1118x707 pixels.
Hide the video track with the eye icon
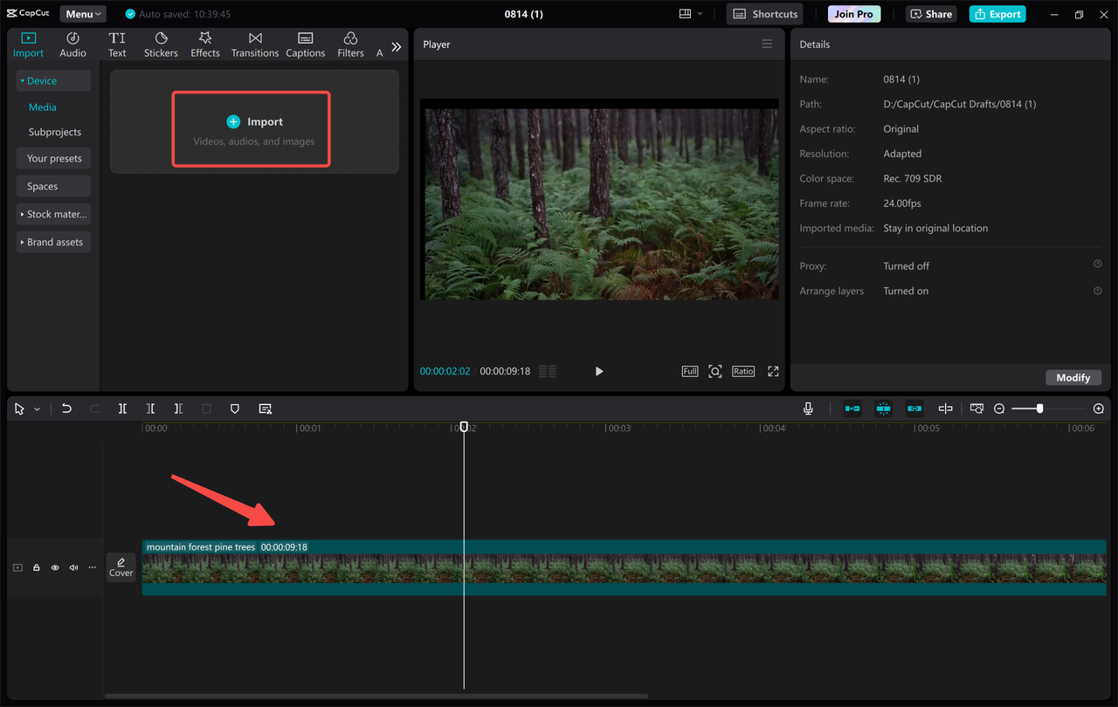pyautogui.click(x=54, y=567)
